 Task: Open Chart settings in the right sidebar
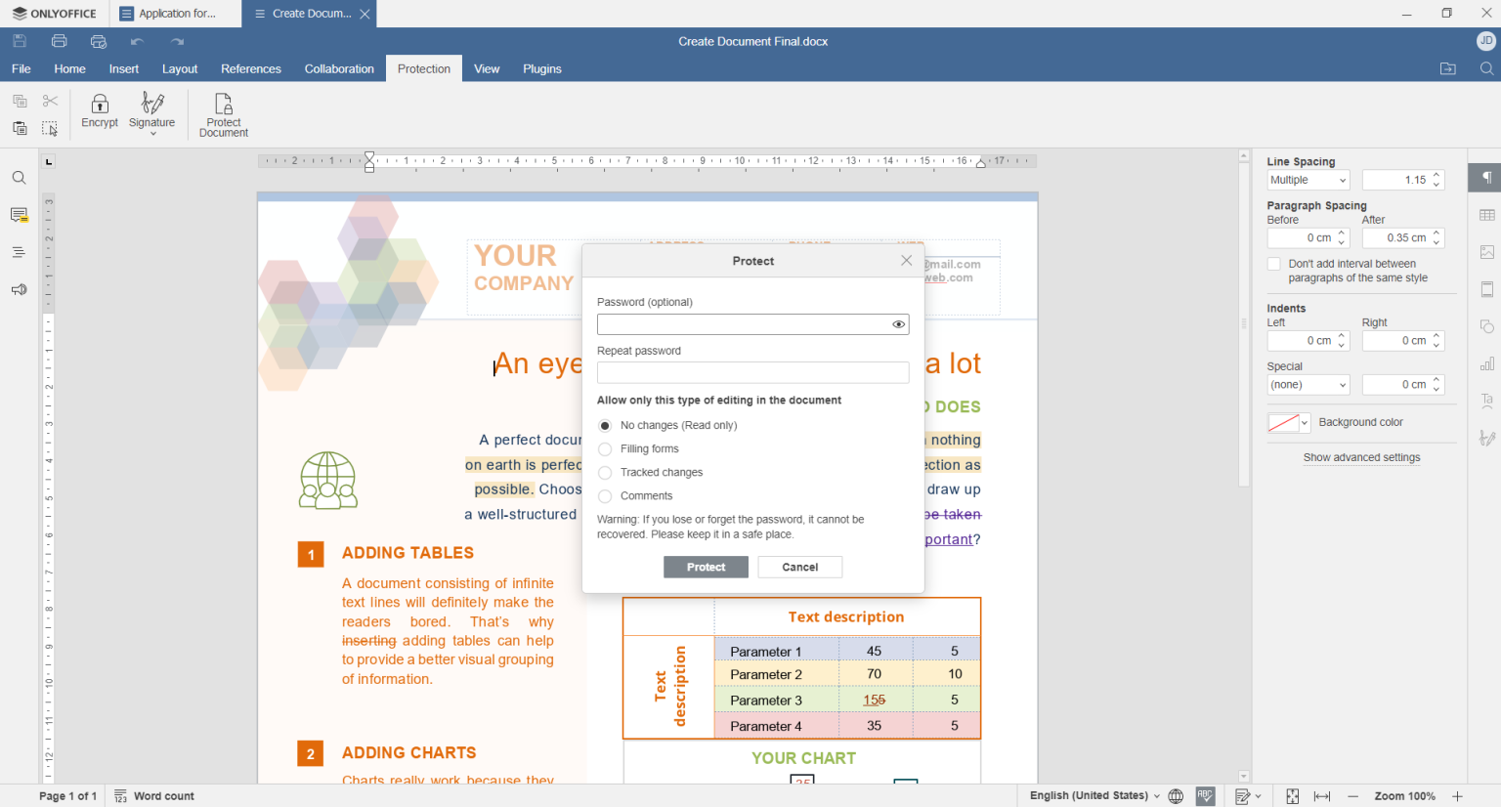1486,362
